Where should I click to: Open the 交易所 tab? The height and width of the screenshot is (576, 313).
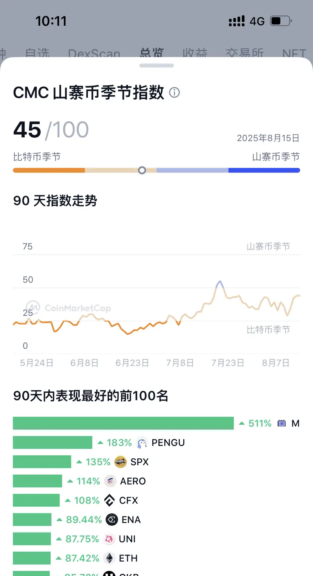click(x=245, y=53)
